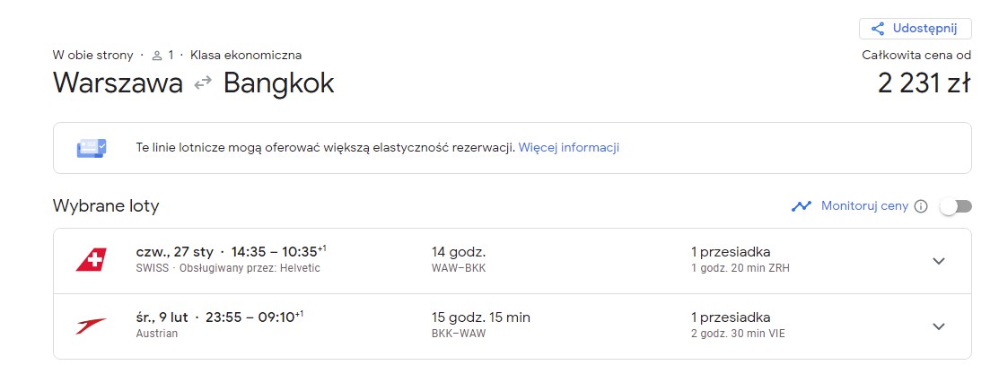990x365 pixels.
Task: Select the śr., 9 lut return flight row
Action: pyautogui.click(x=512, y=326)
